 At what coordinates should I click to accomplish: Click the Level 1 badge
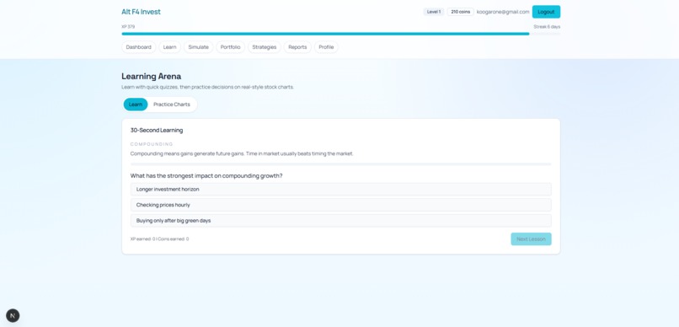point(434,12)
